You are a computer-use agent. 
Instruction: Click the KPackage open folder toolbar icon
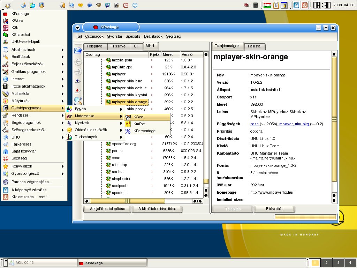pos(78,50)
